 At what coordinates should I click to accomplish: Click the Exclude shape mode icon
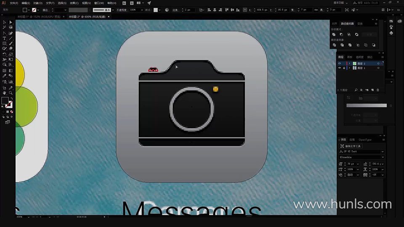(x=356, y=34)
